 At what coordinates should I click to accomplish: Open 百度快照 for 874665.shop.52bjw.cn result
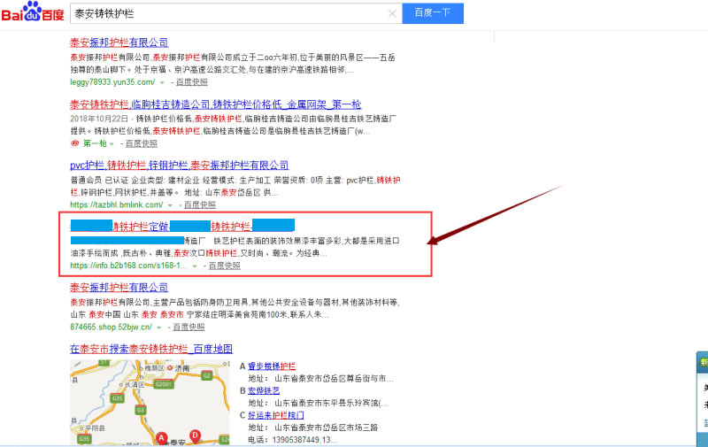189,327
